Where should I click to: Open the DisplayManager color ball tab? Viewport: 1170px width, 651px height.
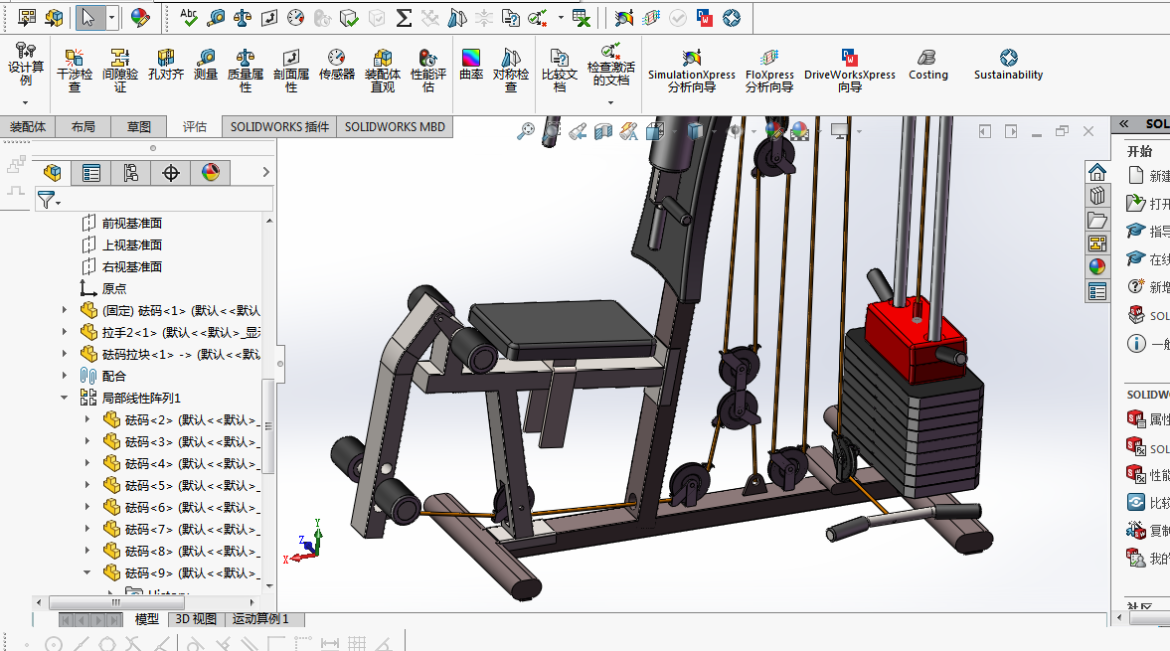211,173
